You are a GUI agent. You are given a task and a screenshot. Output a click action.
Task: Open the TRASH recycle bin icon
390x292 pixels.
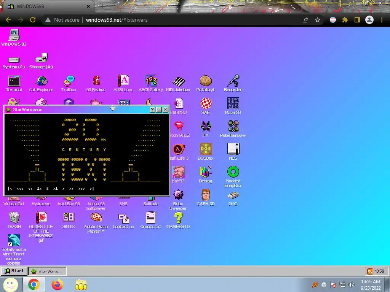point(14,217)
